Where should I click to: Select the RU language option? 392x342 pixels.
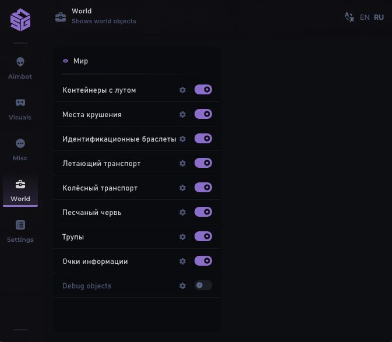(x=379, y=17)
